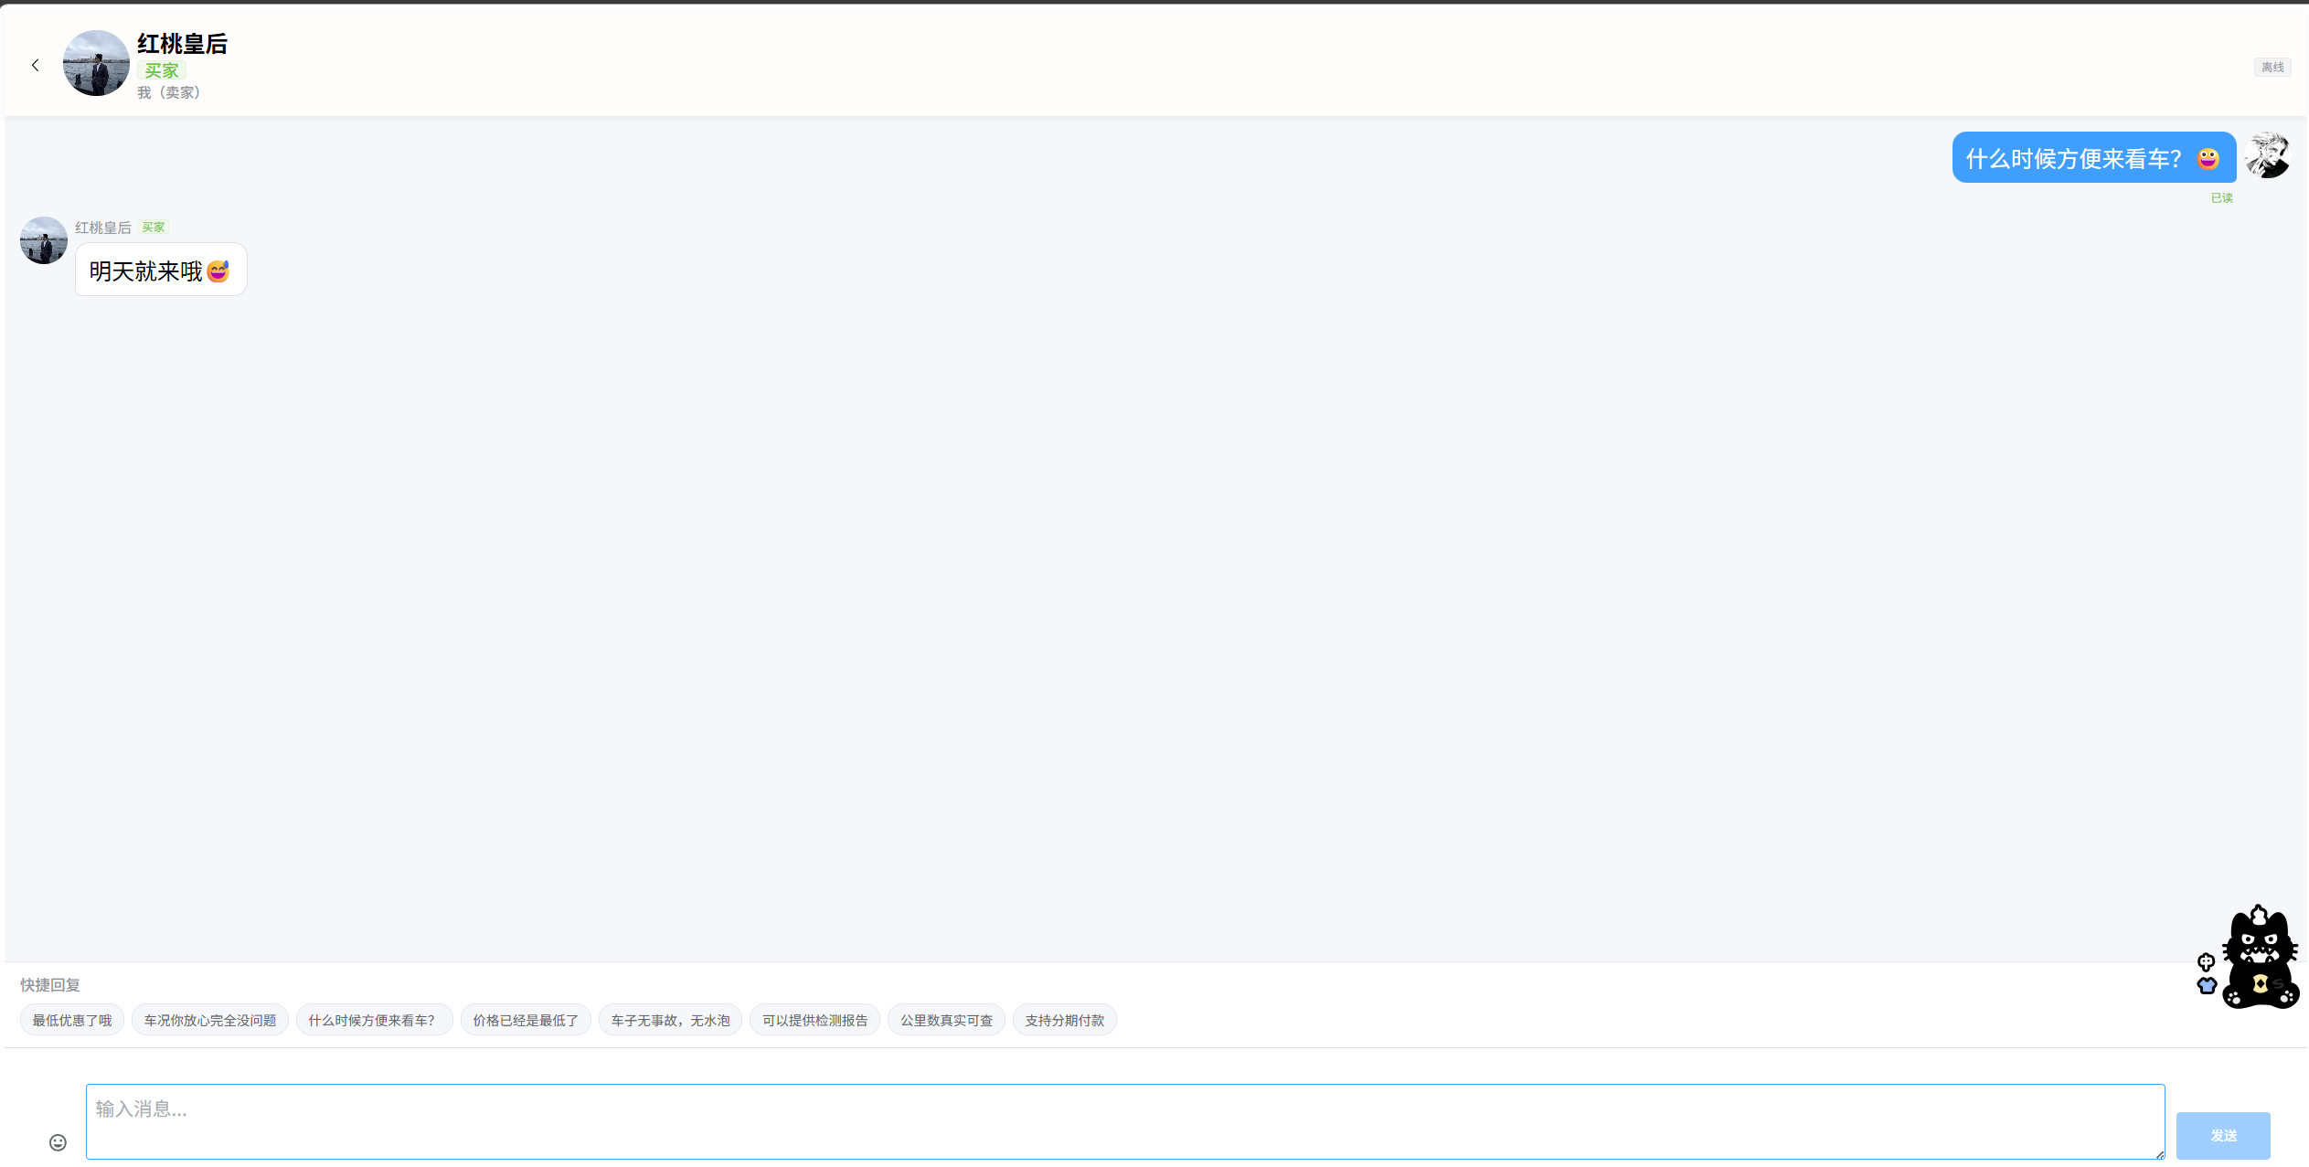2309x1167 pixels.
Task: Click the 离线 status badge
Action: tap(2272, 67)
